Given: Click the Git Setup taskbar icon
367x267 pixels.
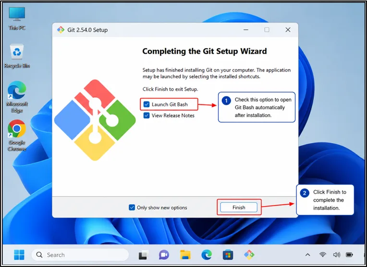Looking at the screenshot, I should (249, 255).
